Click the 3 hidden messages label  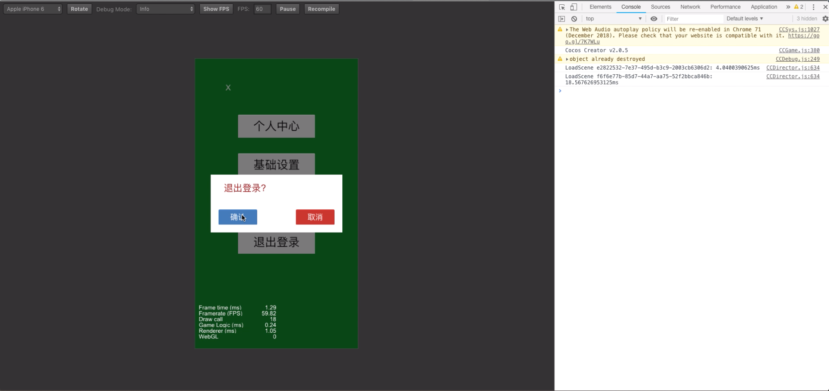pyautogui.click(x=807, y=19)
